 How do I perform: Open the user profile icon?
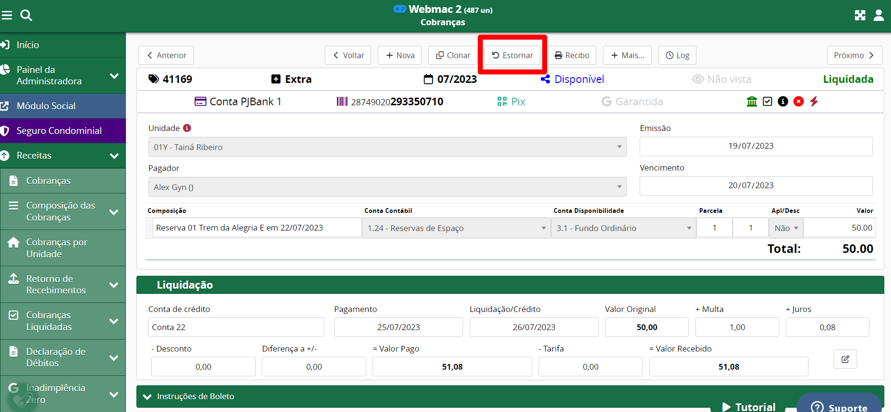click(878, 16)
